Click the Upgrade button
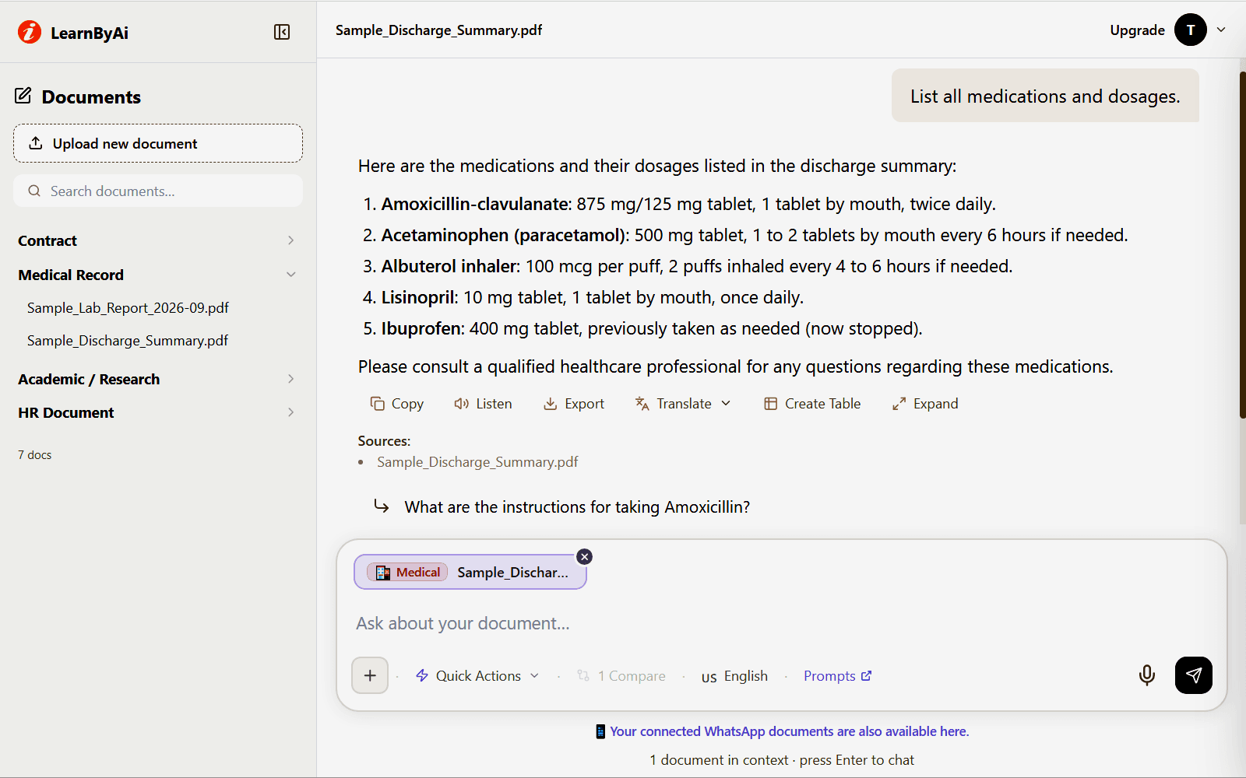Image resolution: width=1246 pixels, height=778 pixels. [1137, 30]
